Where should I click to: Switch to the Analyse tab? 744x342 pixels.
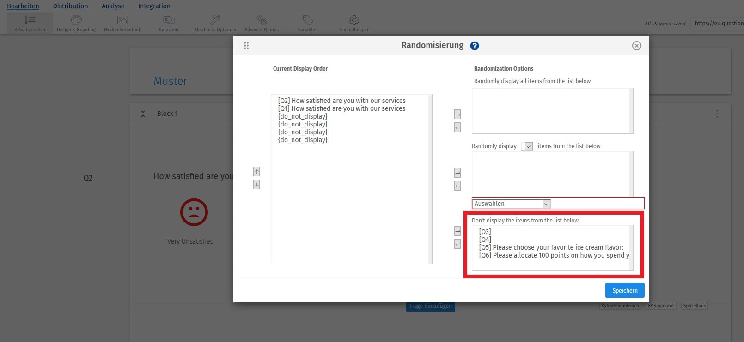113,6
